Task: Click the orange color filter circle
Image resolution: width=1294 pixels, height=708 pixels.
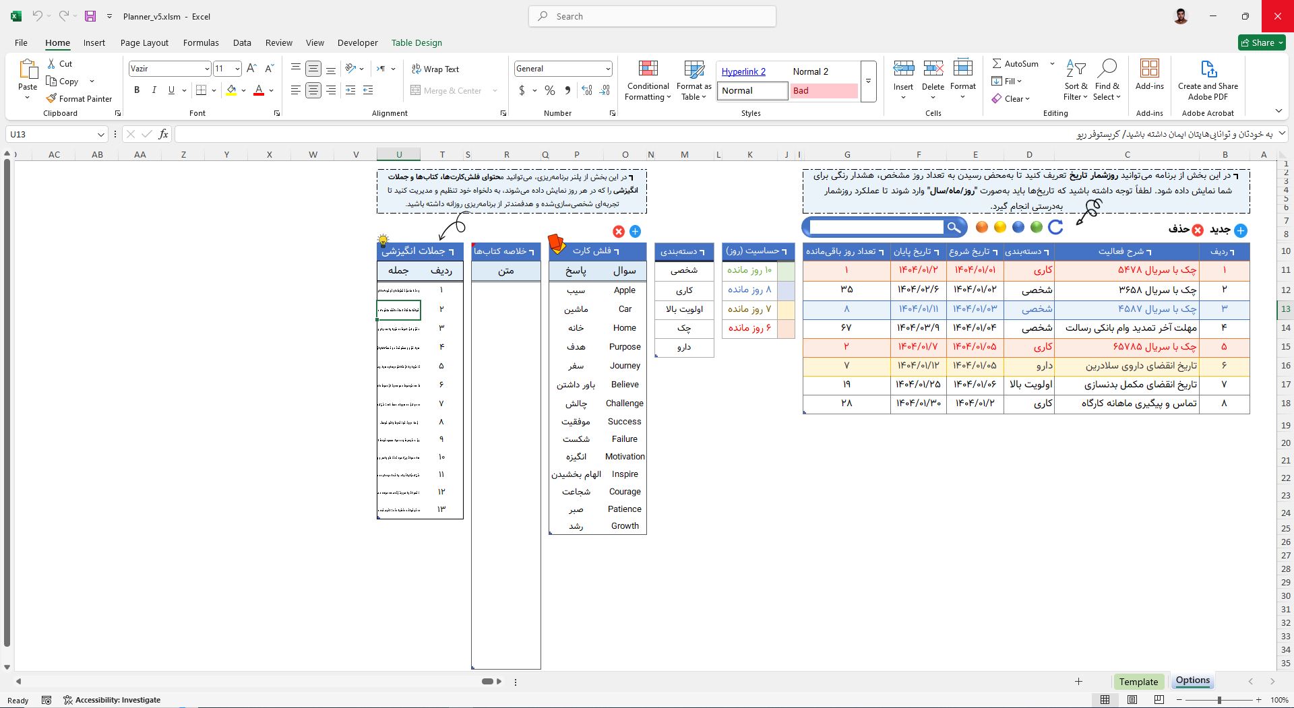Action: point(982,228)
